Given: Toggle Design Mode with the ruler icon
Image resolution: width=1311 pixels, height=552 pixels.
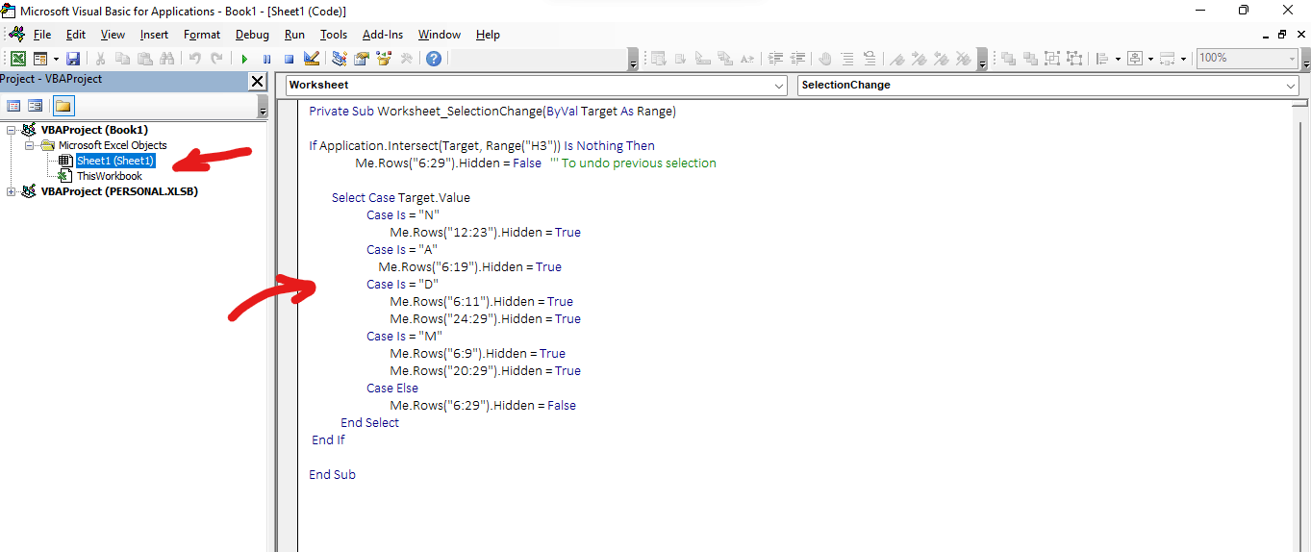Looking at the screenshot, I should [311, 59].
